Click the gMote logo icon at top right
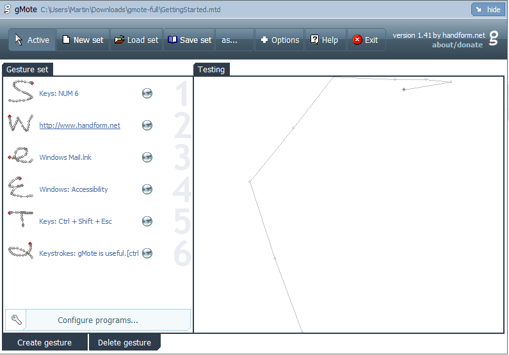 (493, 38)
